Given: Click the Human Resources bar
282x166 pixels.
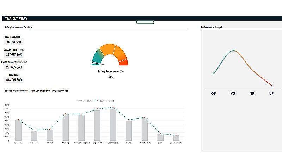Looking at the screenshot, I should (x=113, y=125).
